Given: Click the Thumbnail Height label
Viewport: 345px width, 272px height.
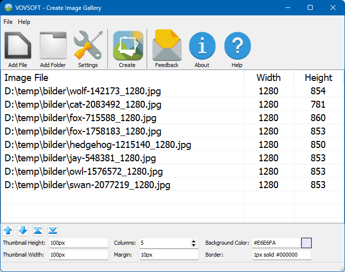Looking at the screenshot, I should (24, 243).
